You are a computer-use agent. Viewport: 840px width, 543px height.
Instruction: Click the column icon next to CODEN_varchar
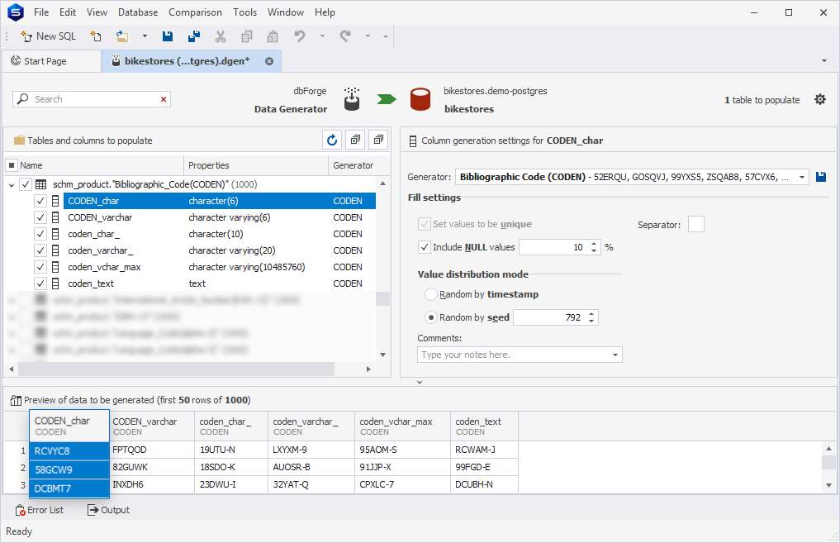tap(55, 217)
